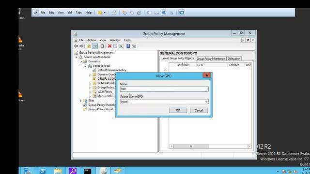
Task: Expand the Starter GPOs node
Action: point(90,96)
